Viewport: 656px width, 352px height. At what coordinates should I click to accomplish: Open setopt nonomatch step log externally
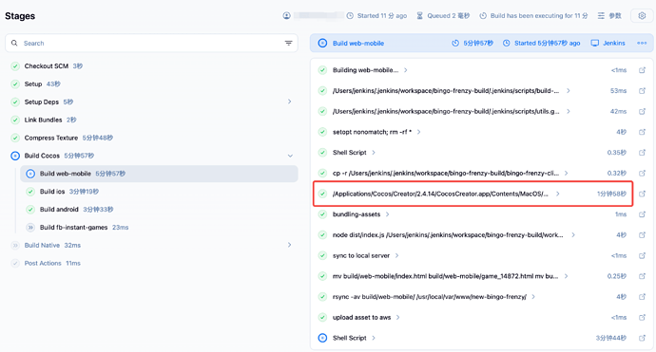[642, 132]
